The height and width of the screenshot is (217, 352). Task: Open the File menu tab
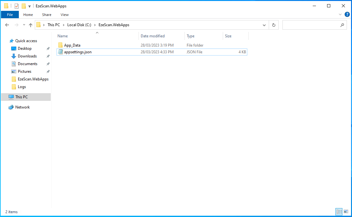pos(10,15)
